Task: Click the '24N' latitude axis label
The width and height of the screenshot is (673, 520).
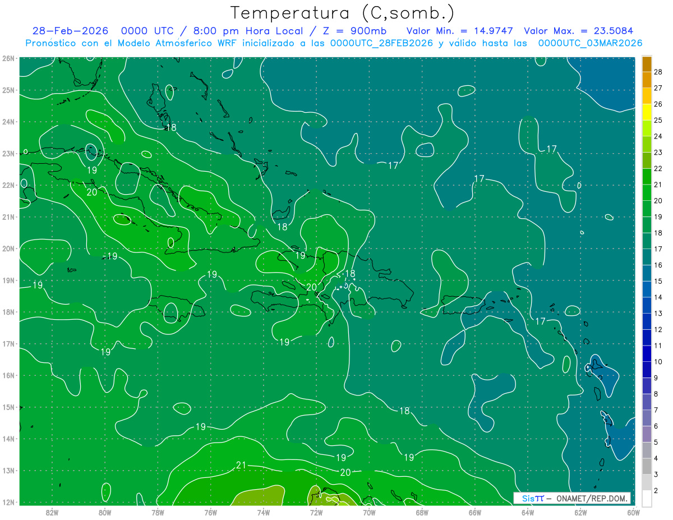Action: (x=8, y=122)
